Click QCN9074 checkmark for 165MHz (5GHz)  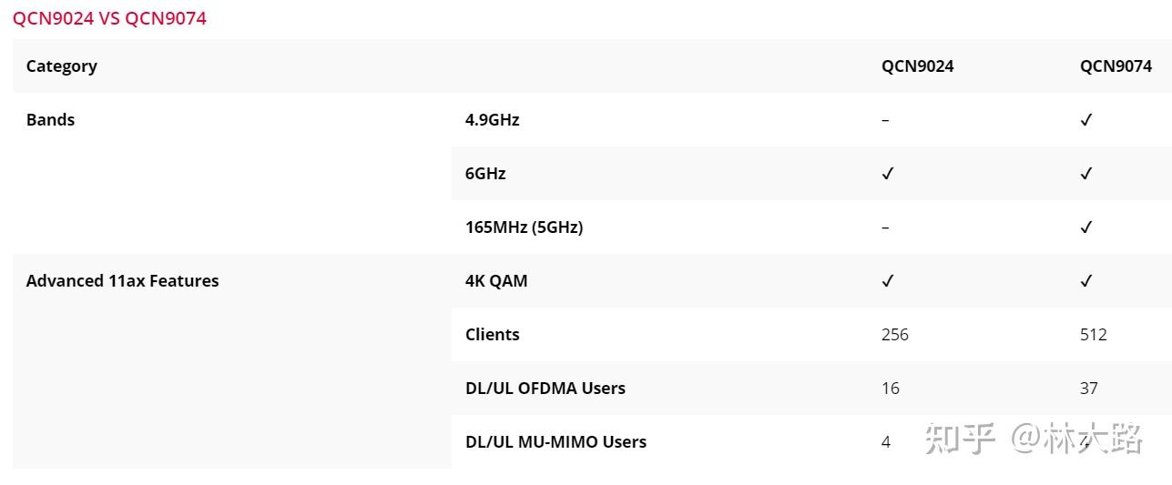tap(1085, 227)
